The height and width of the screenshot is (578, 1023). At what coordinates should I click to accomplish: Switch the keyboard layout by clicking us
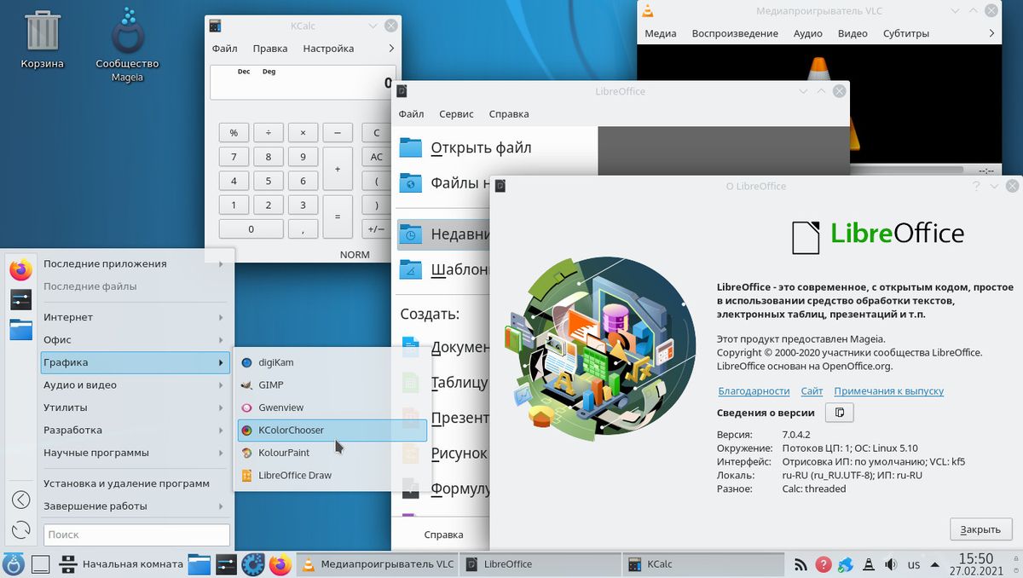point(914,564)
